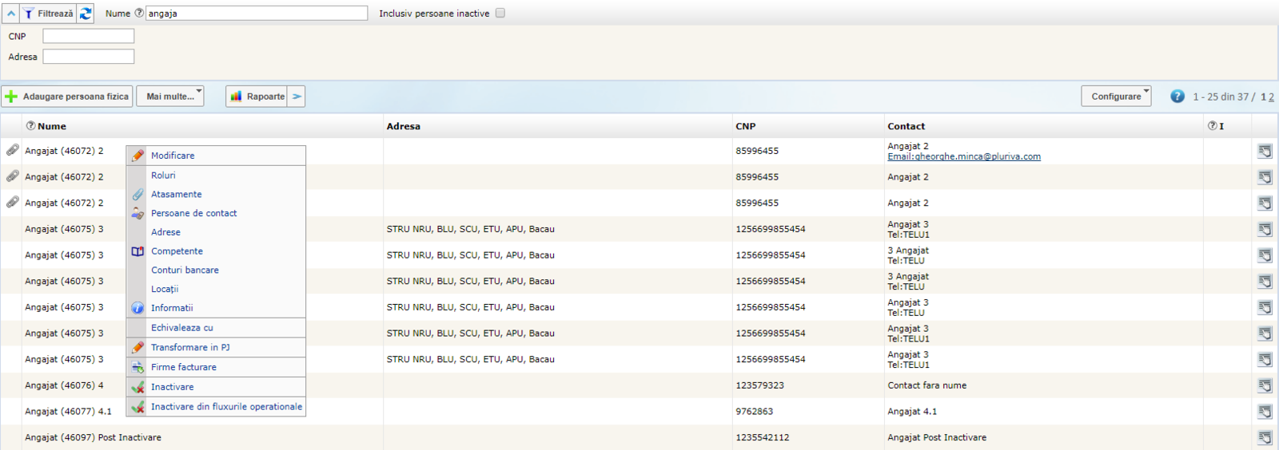The image size is (1279, 450).
Task: Open the gheorghe.minca@pluriva.com email link
Action: click(964, 157)
